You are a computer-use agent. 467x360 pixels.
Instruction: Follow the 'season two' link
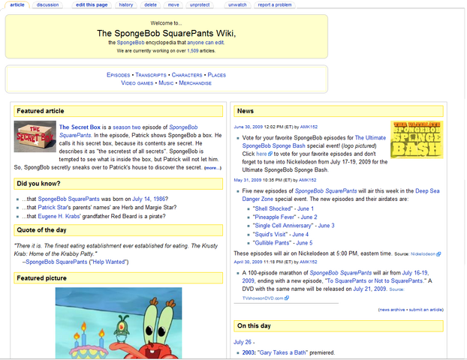[x=127, y=127]
